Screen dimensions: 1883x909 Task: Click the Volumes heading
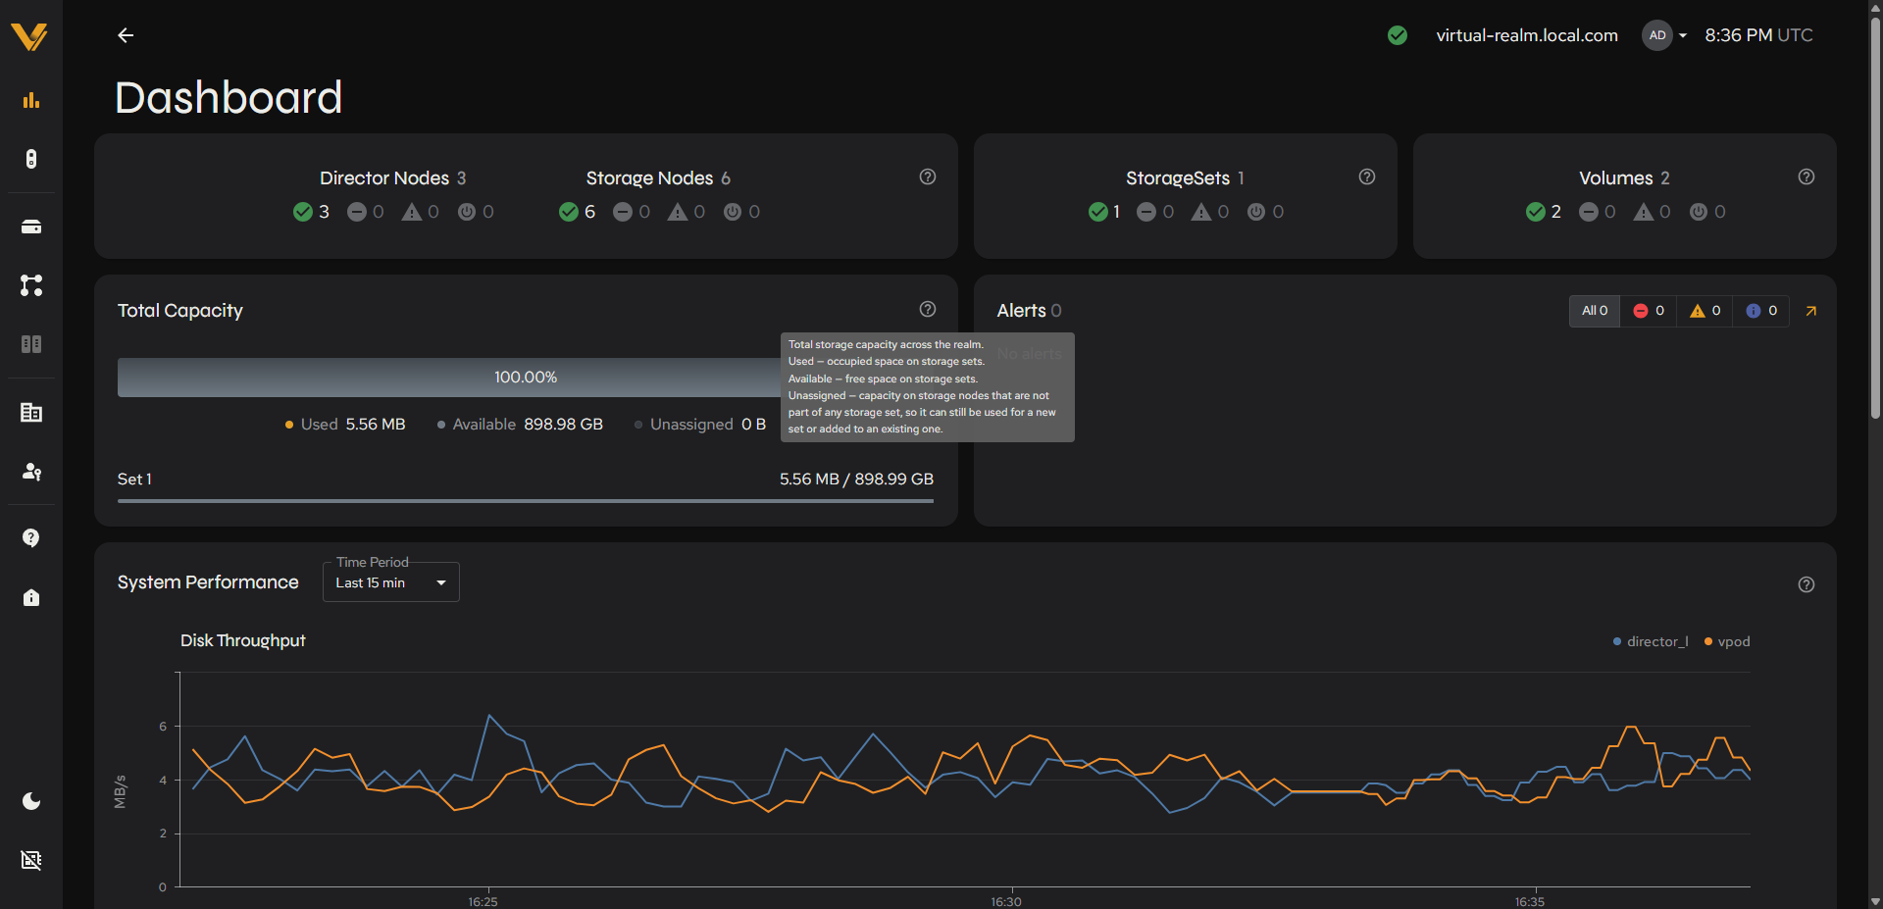1616,177
